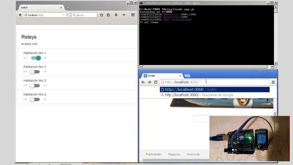This screenshot has height=165, width=293.
Task: Minimize the cmd window
Action: [268, 3]
